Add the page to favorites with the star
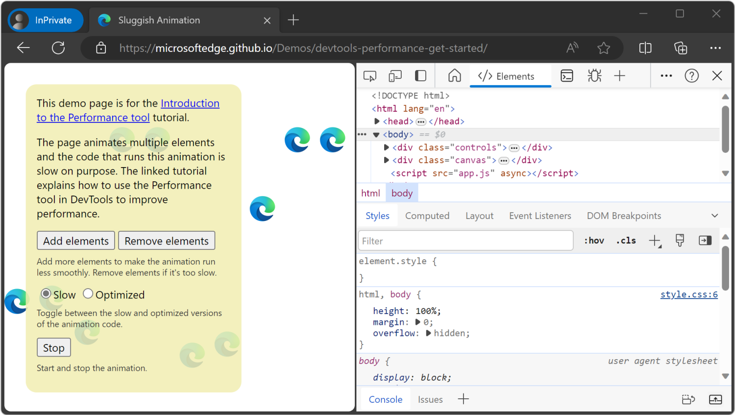735x415 pixels. [604, 48]
